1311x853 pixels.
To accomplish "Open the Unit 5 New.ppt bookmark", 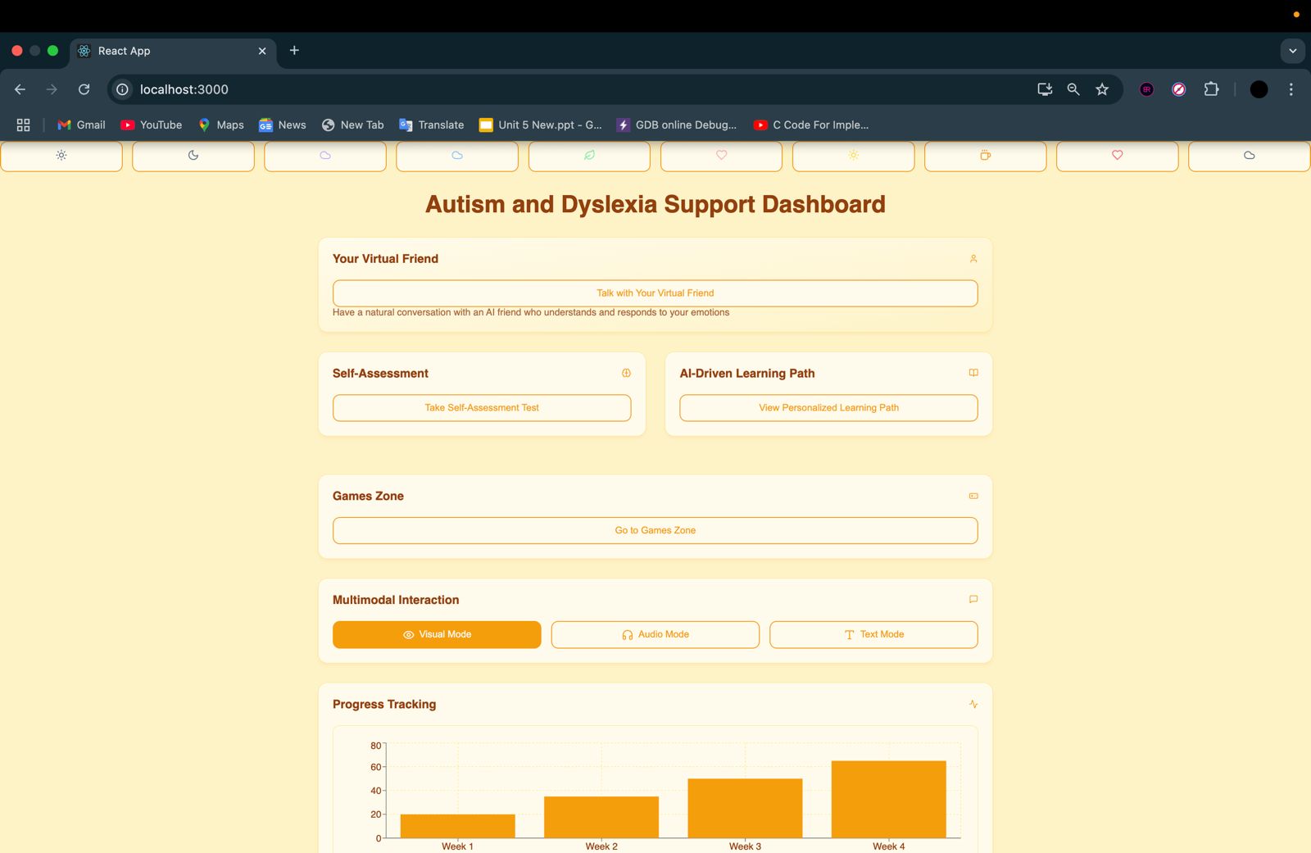I will pyautogui.click(x=541, y=125).
